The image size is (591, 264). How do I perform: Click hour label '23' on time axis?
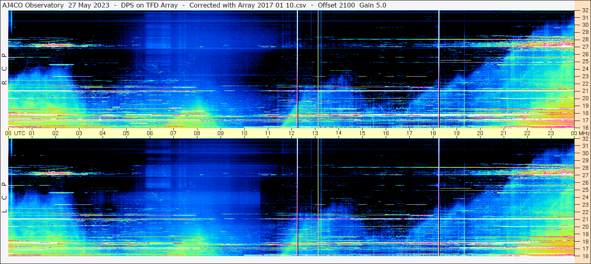[551, 133]
